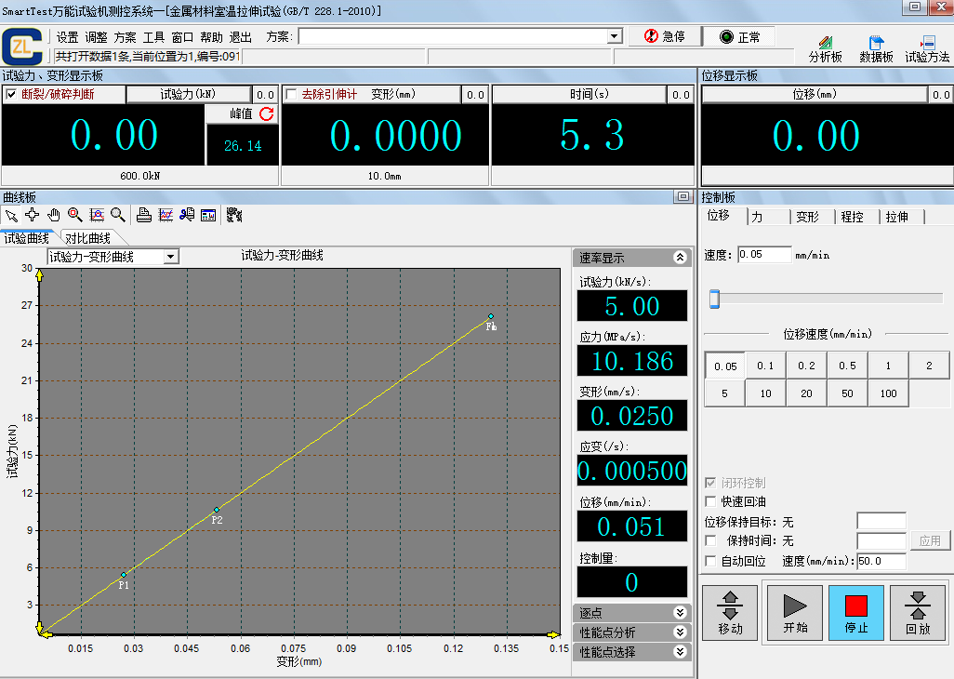Open the 方案 scheme dropdown
The image size is (954, 679).
pos(615,36)
